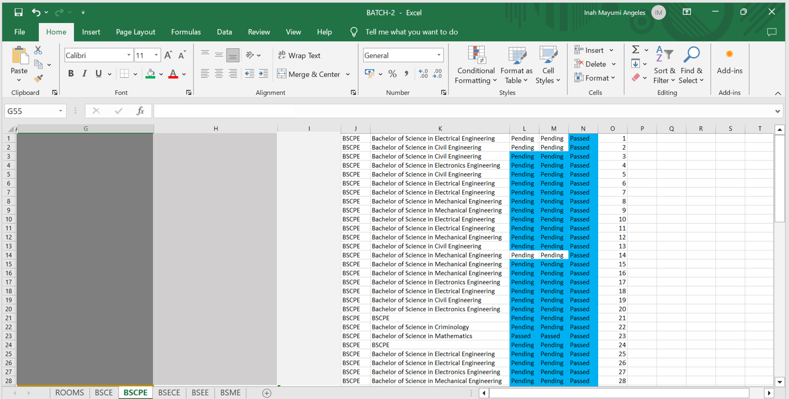Open the Name Box dropdown arrow

(60, 111)
